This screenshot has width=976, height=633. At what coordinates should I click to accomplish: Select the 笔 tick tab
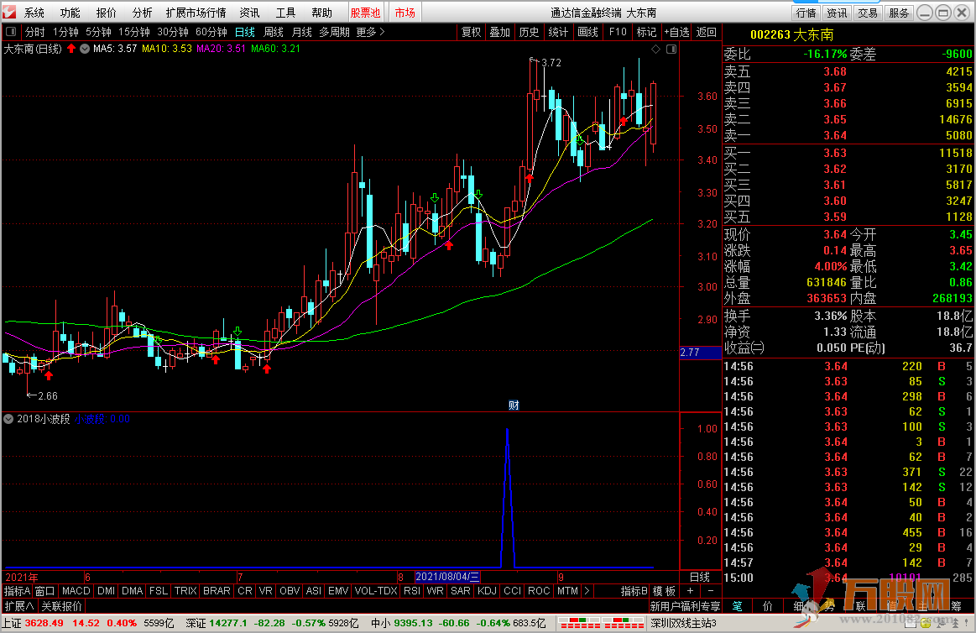click(x=738, y=605)
